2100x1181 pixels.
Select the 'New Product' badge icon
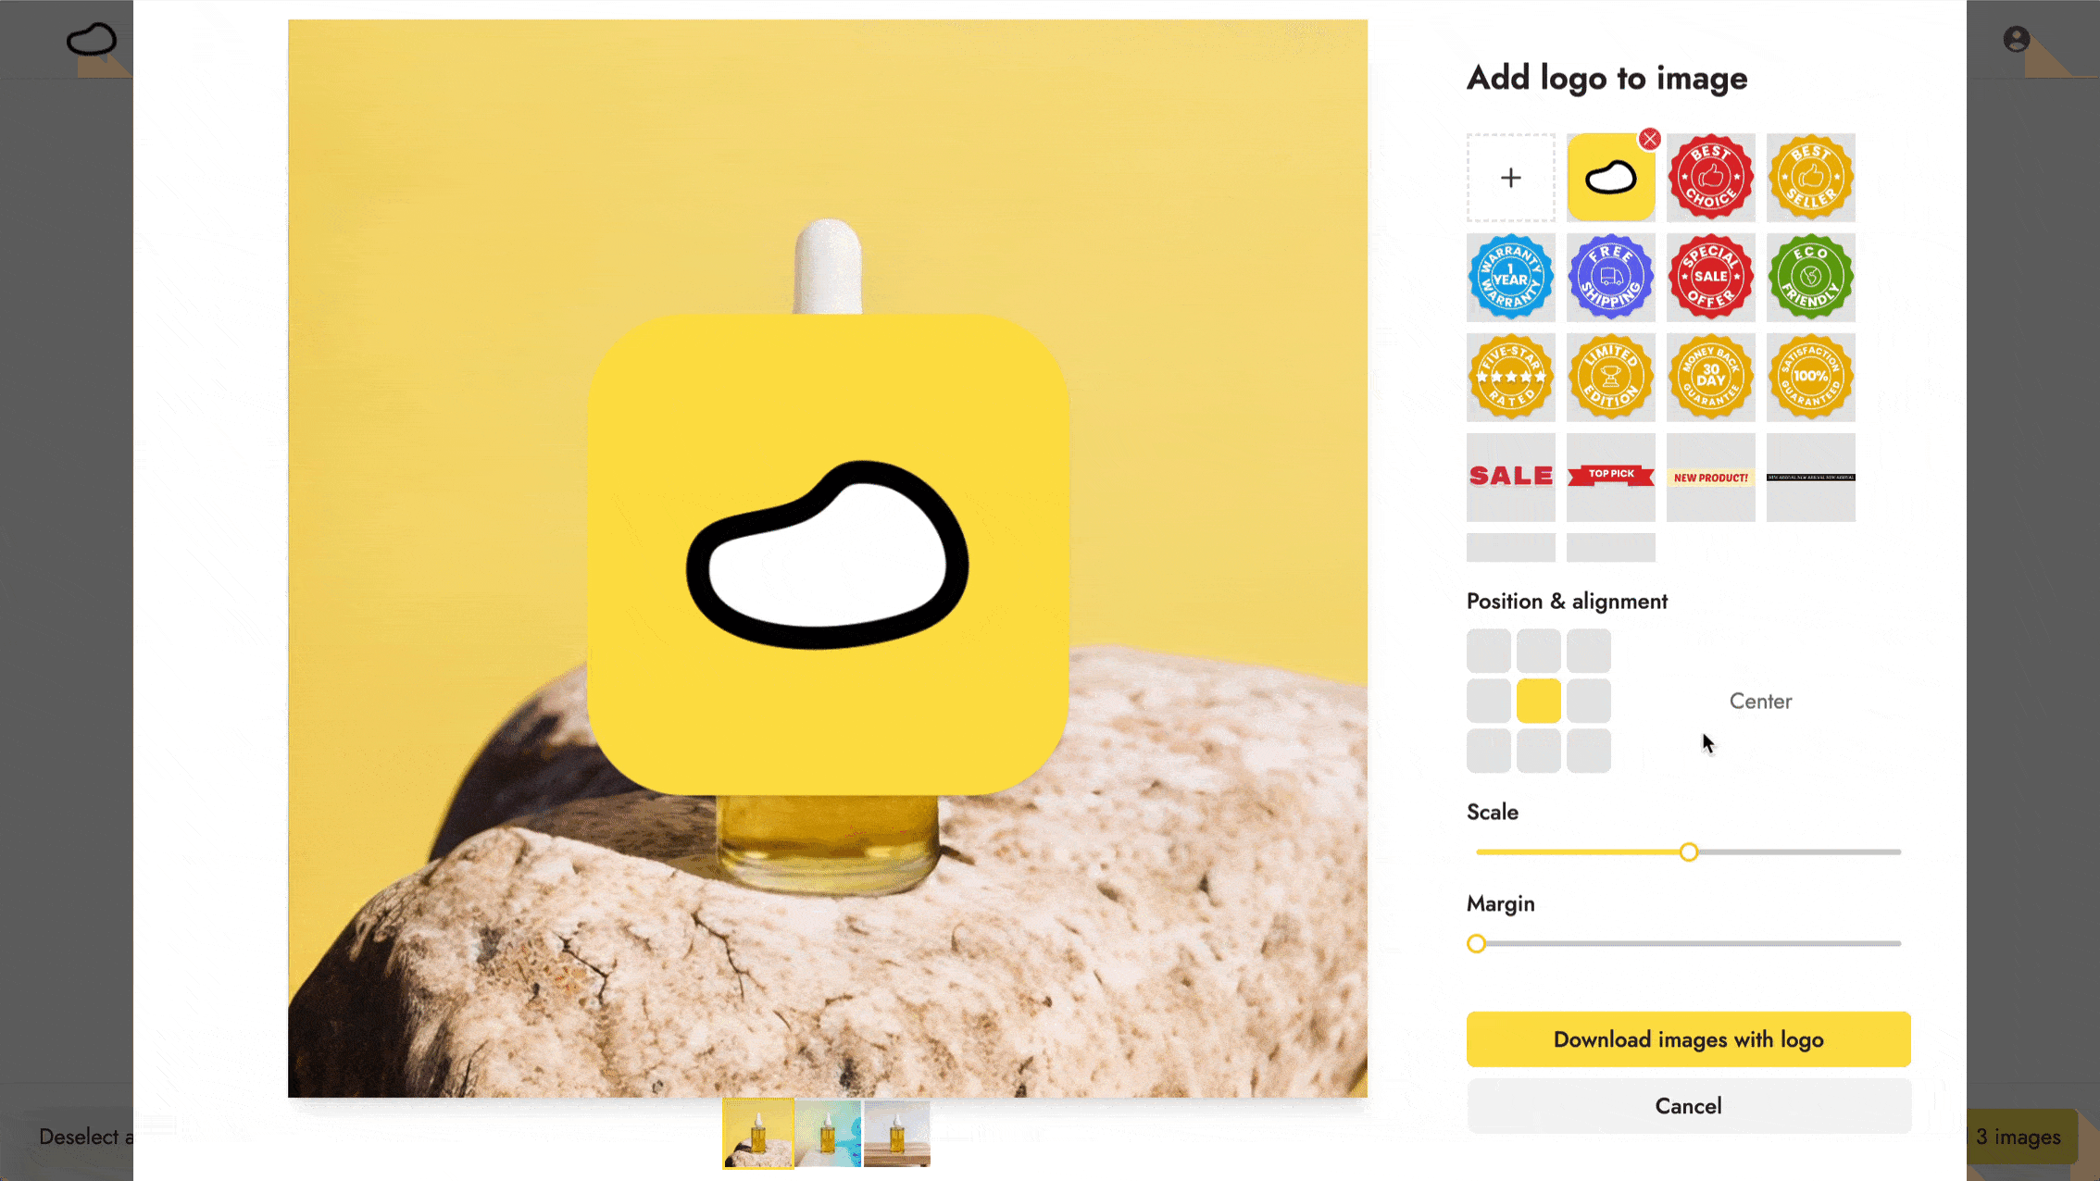tap(1710, 476)
